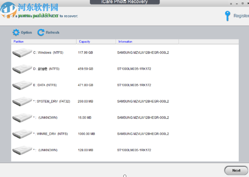Click the 1000.00 MB capacity value

(86, 134)
